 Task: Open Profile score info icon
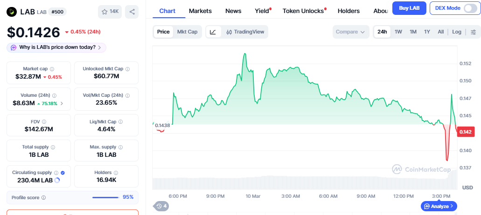(43, 198)
